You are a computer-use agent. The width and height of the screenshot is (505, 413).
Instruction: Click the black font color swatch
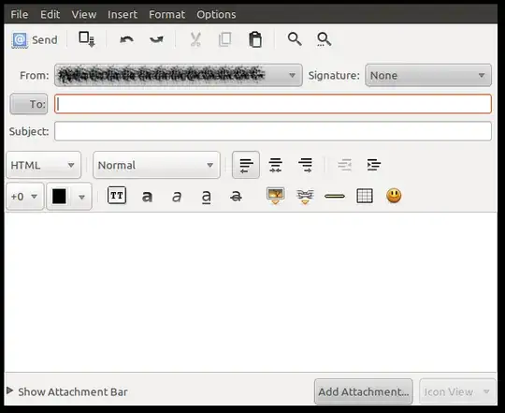click(x=59, y=197)
